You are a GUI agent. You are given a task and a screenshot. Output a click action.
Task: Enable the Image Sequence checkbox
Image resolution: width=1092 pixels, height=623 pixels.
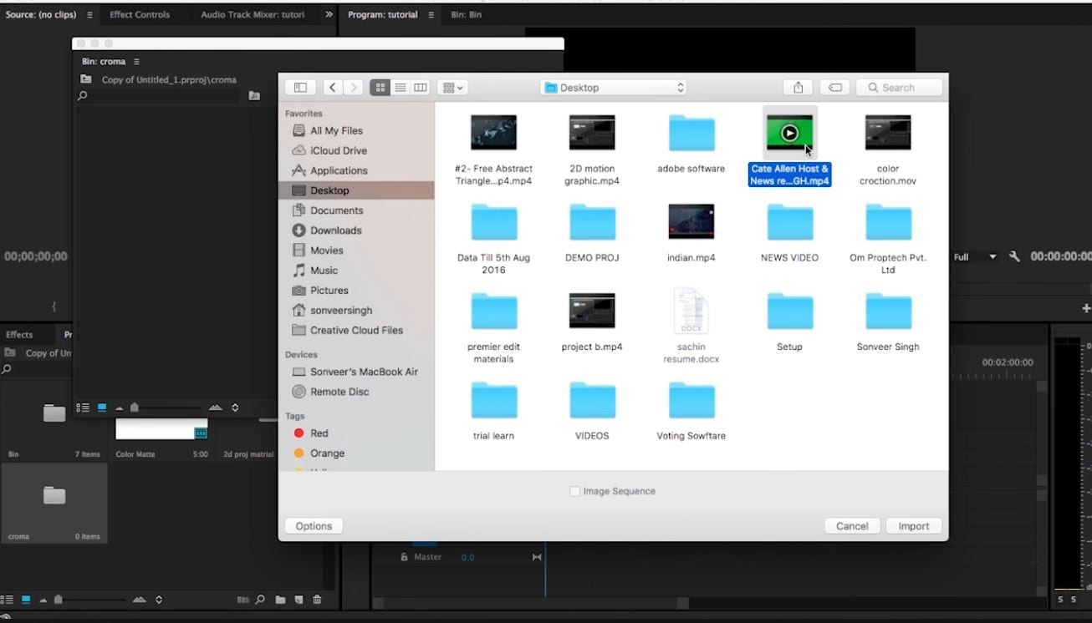575,491
